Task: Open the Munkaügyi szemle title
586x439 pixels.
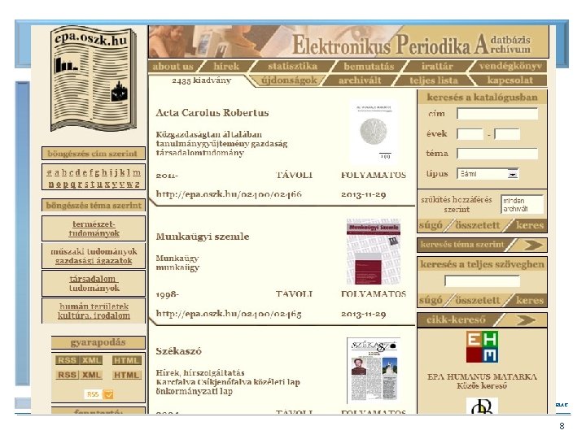Action: point(203,237)
